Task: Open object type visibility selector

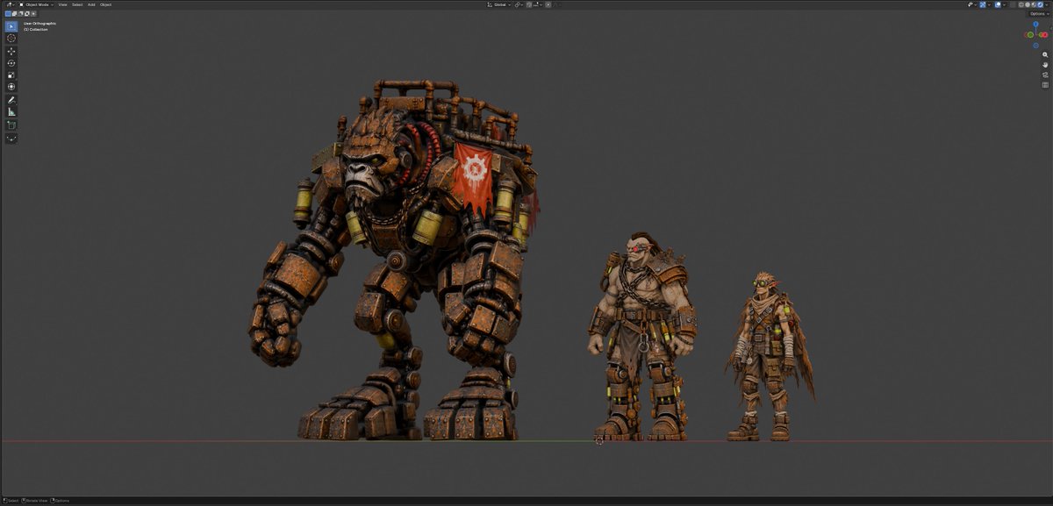Action: [972, 5]
